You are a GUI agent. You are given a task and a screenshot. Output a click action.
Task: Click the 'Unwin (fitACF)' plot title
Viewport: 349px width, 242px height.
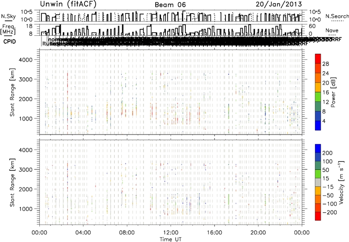tap(68, 4)
